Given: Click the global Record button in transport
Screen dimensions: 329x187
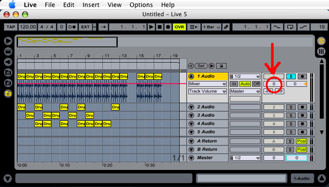Looking at the screenshot, I should point(168,27).
